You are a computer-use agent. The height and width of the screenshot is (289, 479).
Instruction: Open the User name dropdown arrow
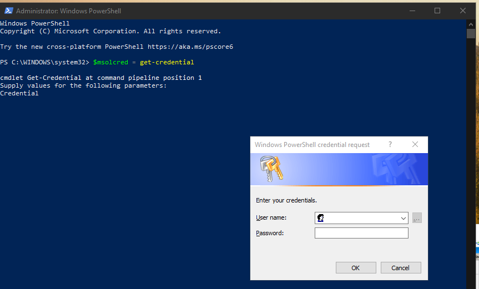404,218
